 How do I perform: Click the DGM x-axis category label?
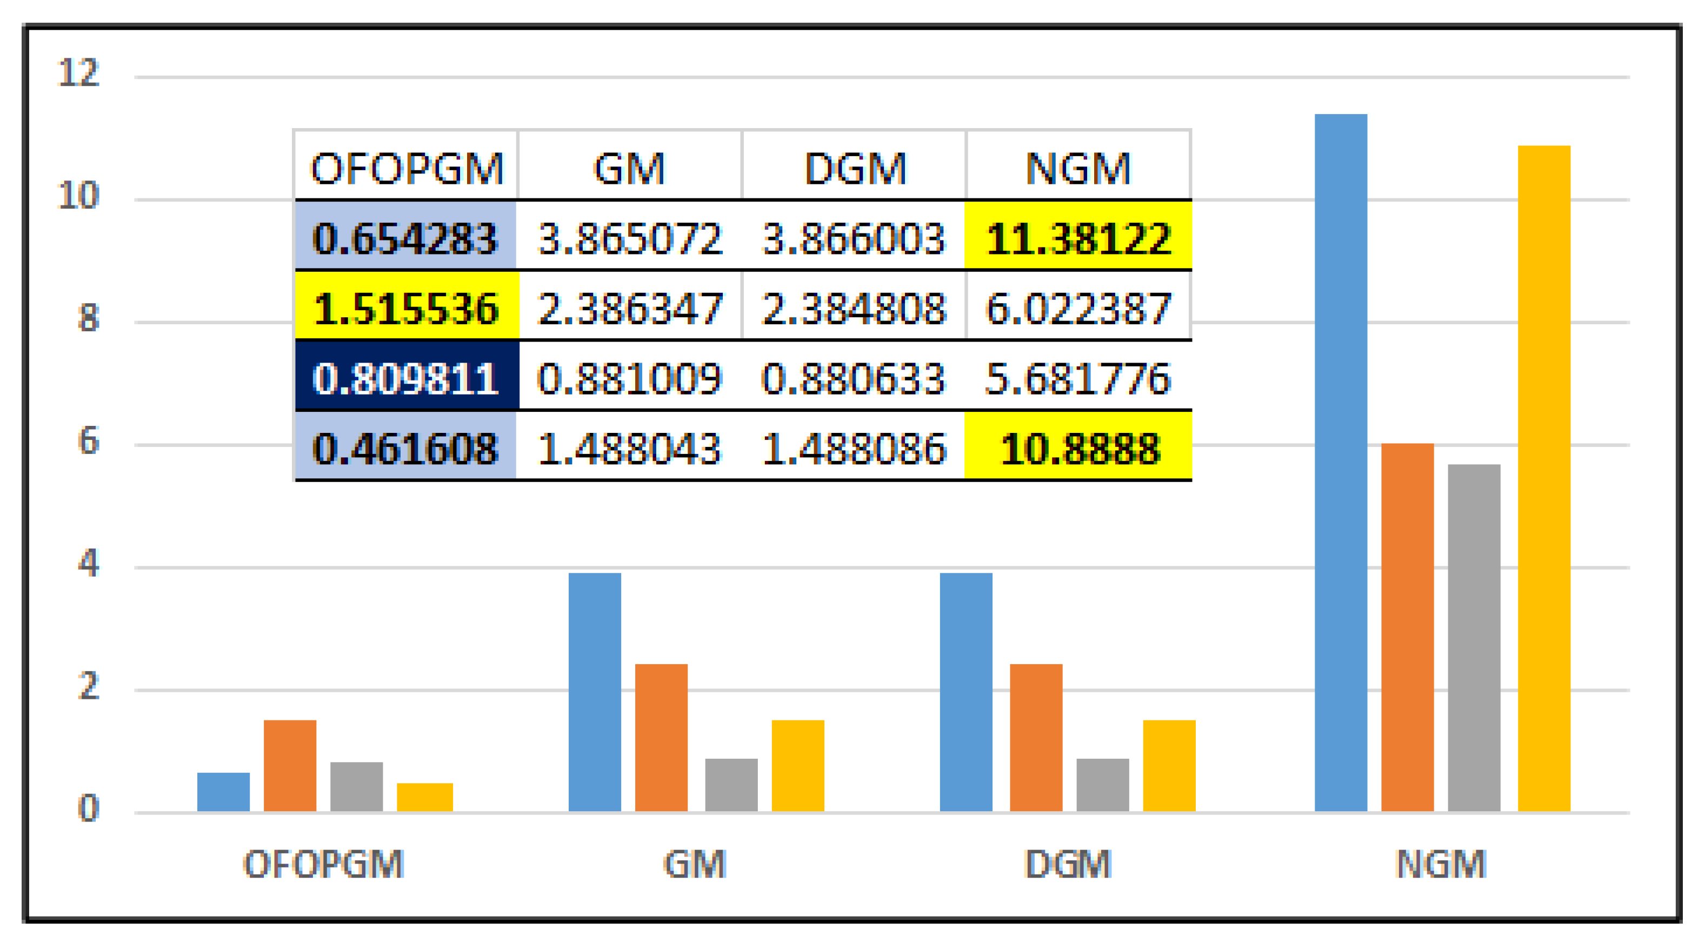pyautogui.click(x=1067, y=864)
